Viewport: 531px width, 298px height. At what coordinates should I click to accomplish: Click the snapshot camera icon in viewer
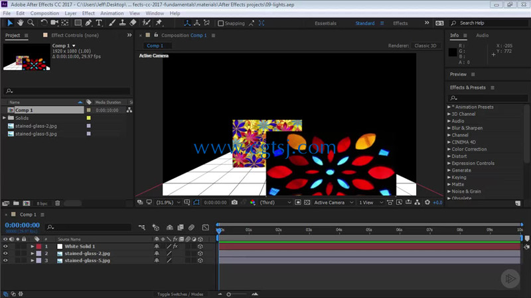coord(234,203)
